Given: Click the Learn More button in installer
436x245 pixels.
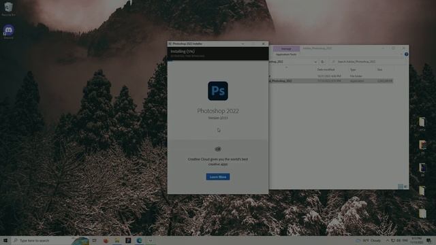Looking at the screenshot, I should point(218,177).
